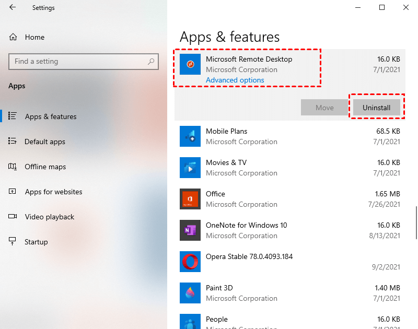Select the Opera Stable browser icon
418x329 pixels.
[x=190, y=262]
